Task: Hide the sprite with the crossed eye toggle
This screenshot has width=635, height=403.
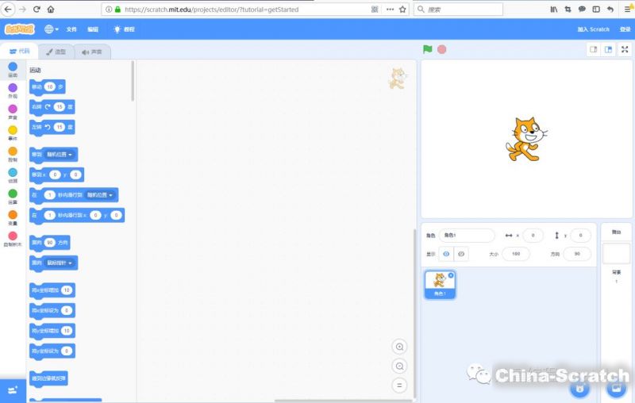Action: coord(461,254)
